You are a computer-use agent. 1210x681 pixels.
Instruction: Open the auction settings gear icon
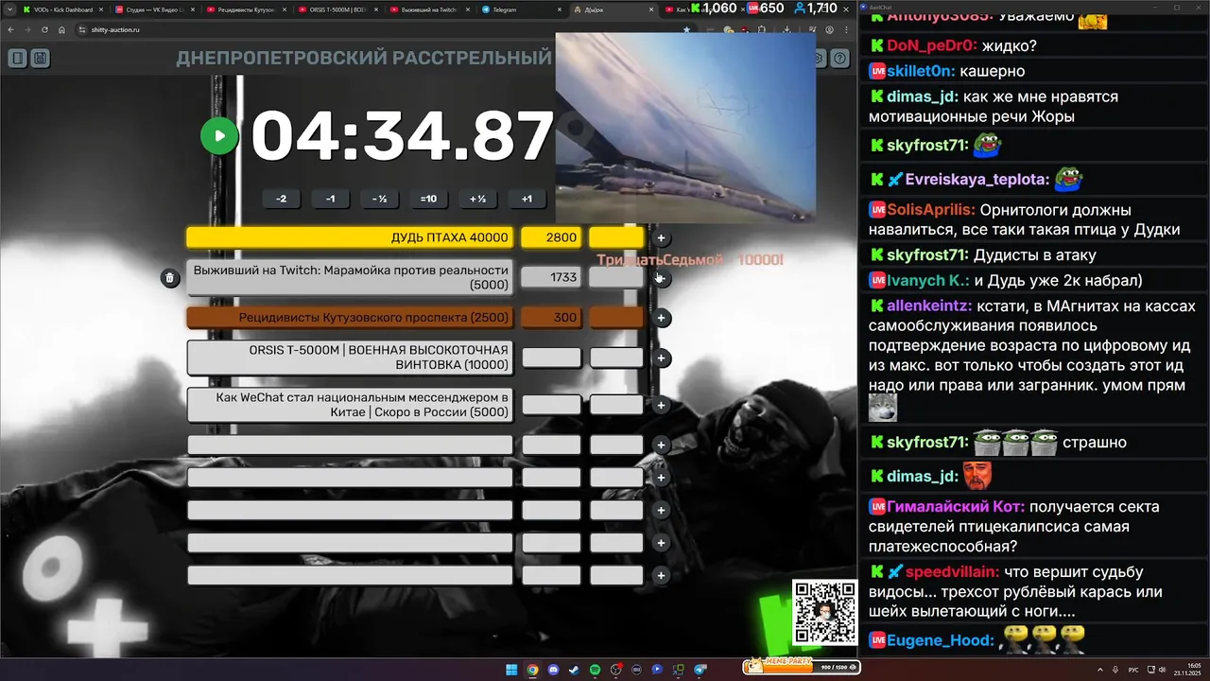(x=820, y=59)
